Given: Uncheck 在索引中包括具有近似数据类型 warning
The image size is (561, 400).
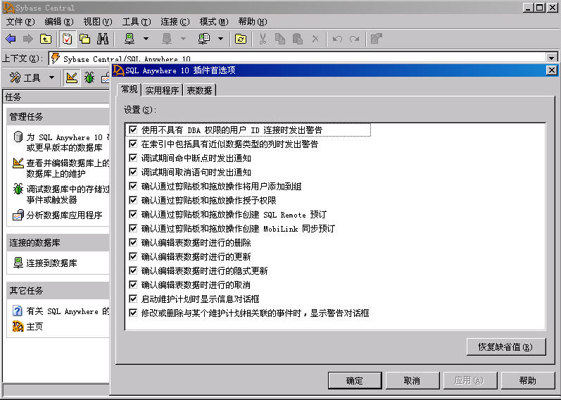Looking at the screenshot, I should (x=133, y=144).
